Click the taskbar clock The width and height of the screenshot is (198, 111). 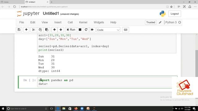click(x=187, y=109)
